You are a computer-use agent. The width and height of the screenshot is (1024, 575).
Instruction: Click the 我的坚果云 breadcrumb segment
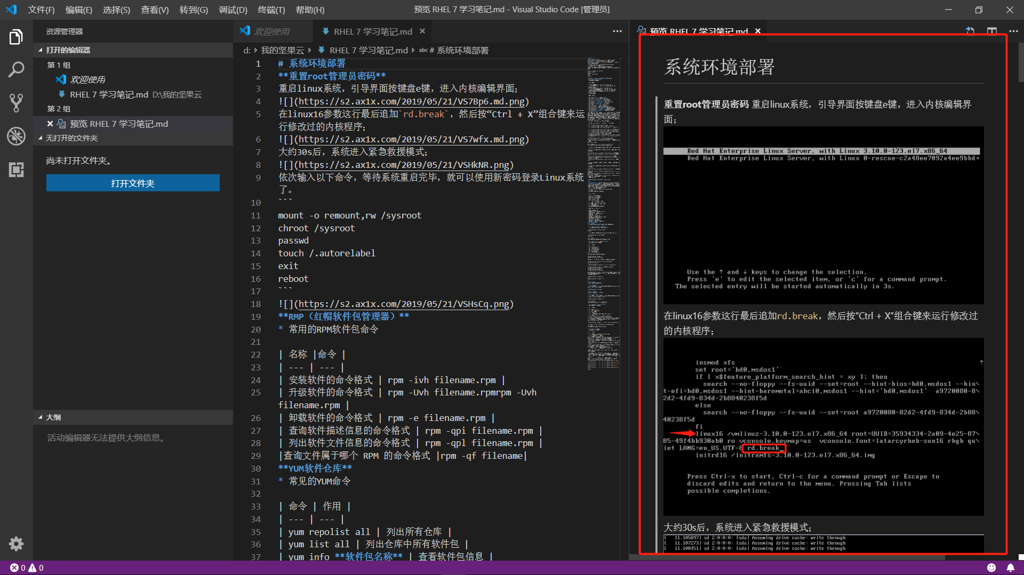click(282, 50)
